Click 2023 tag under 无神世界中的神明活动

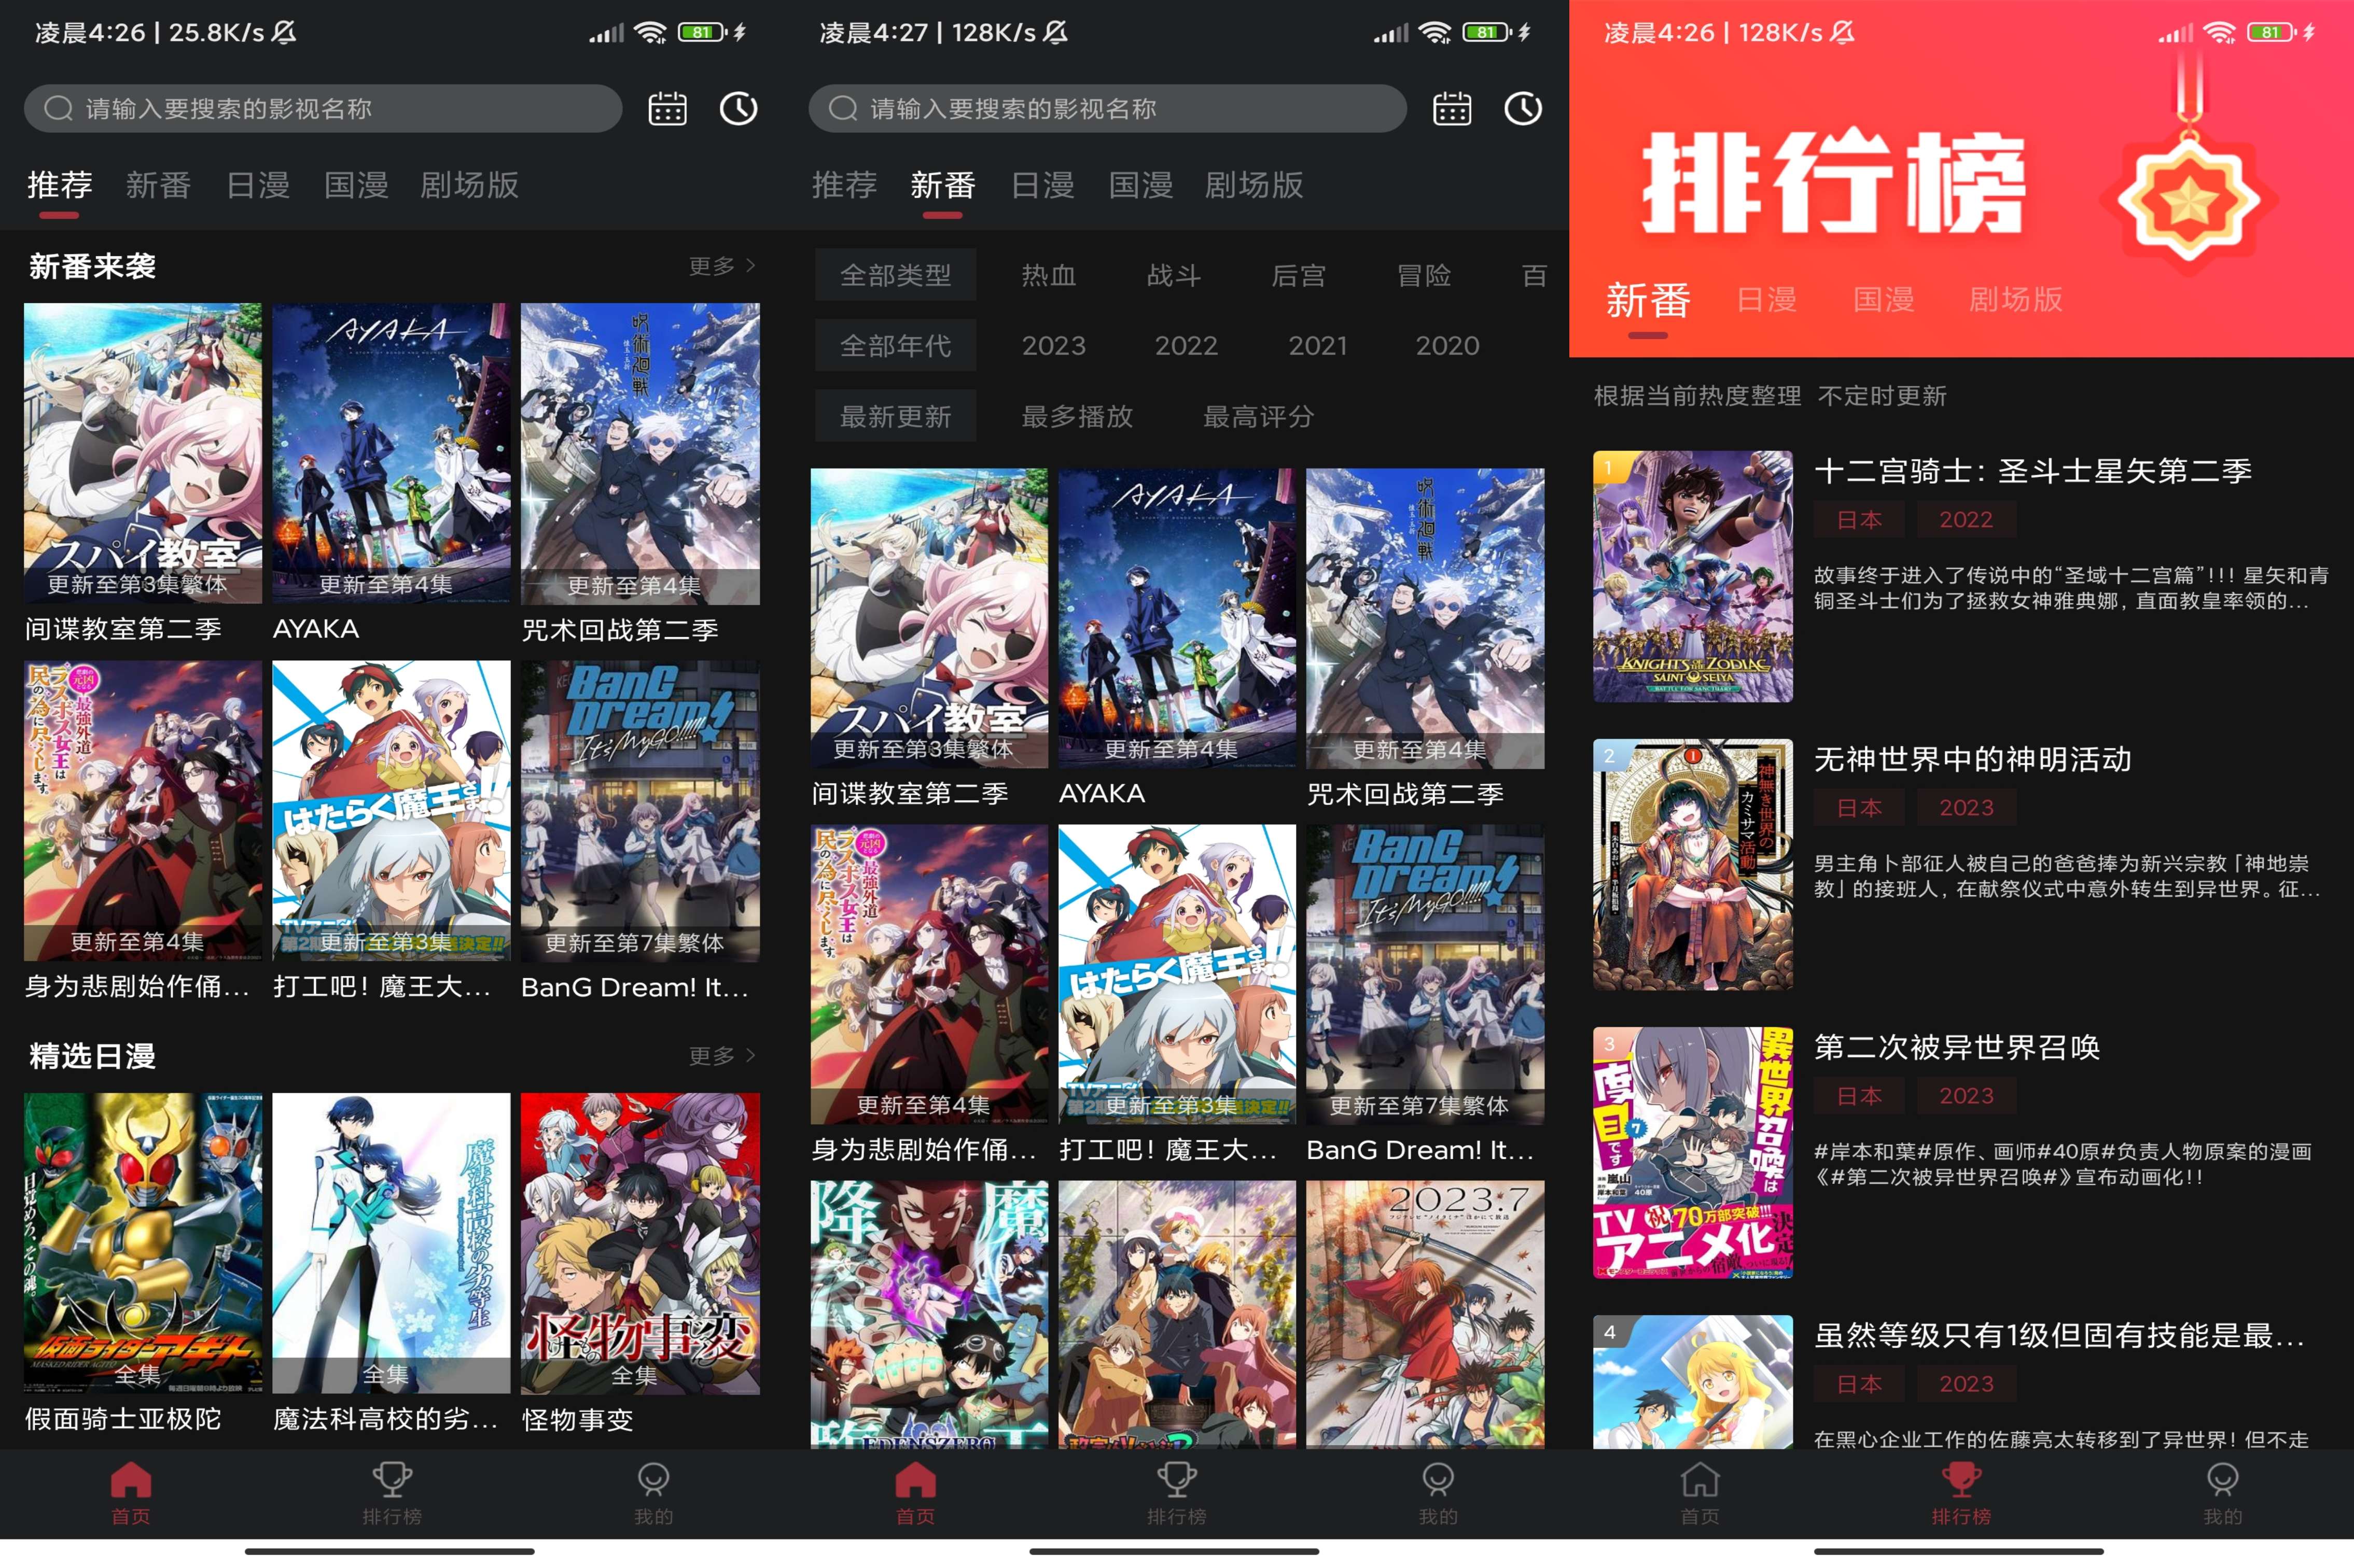coord(1966,807)
